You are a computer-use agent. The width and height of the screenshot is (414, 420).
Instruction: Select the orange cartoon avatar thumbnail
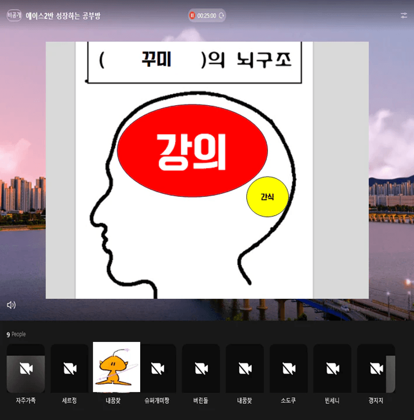(x=116, y=367)
